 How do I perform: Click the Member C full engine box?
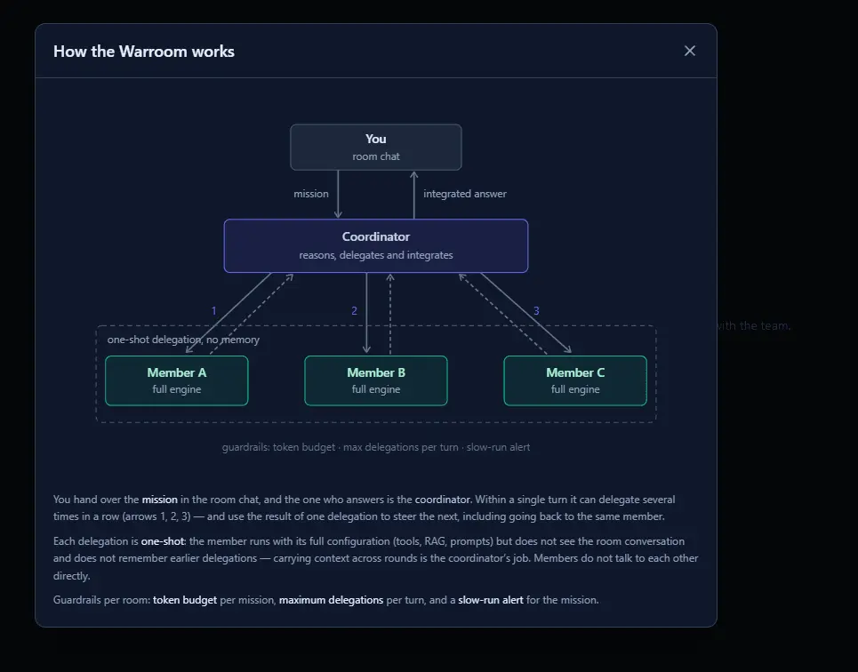(575, 380)
